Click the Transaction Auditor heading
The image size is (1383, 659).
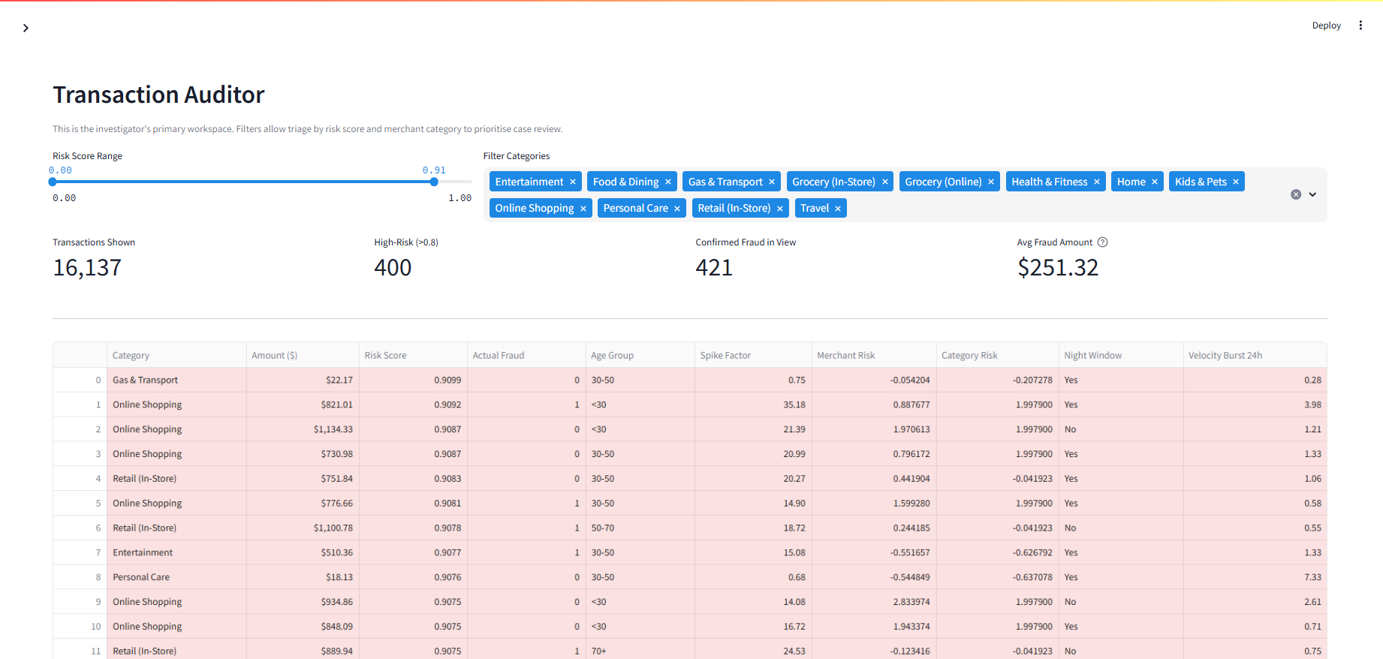[158, 95]
